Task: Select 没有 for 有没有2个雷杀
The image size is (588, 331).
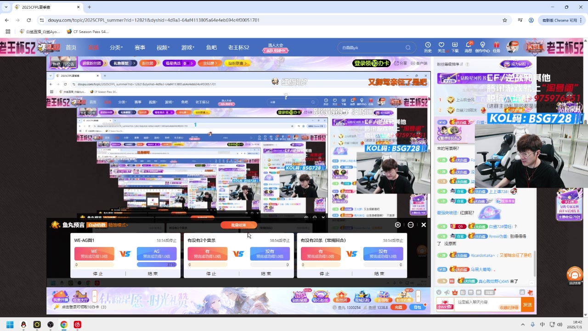Action: tap(270, 254)
